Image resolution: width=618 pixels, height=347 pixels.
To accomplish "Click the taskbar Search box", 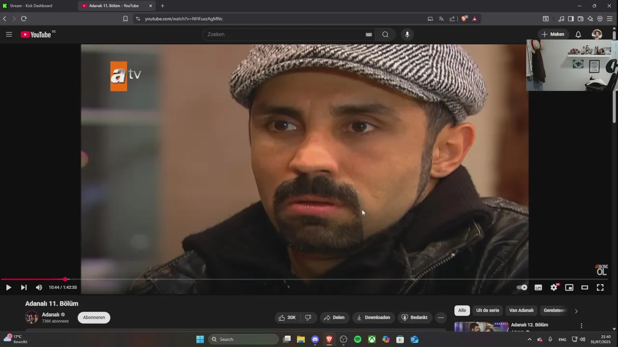I will (x=243, y=339).
